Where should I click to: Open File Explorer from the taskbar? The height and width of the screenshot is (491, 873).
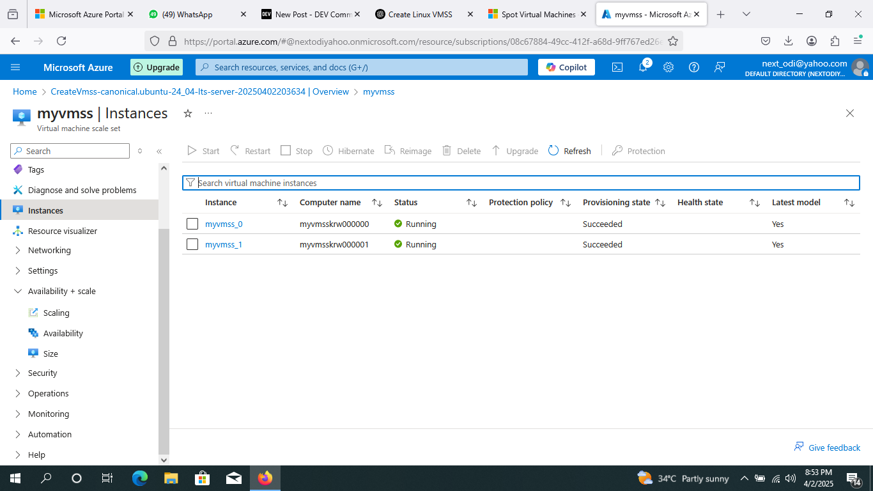[x=171, y=478]
